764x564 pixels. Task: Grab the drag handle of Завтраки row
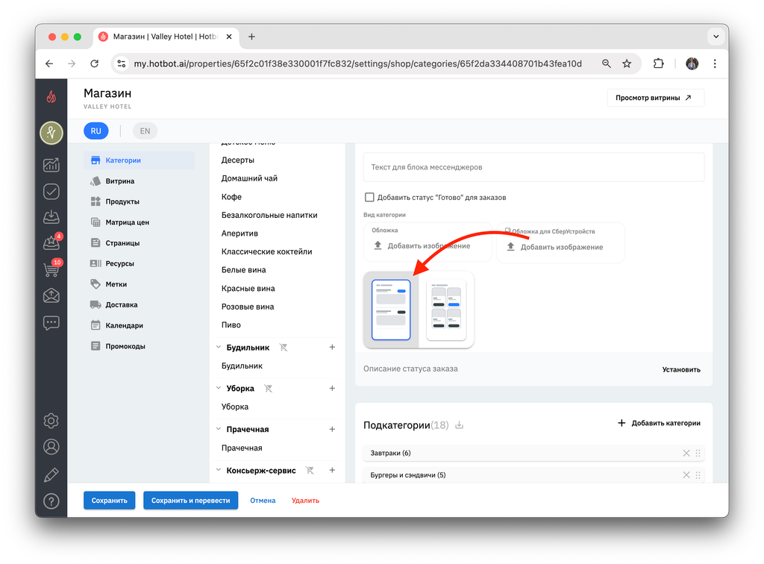point(698,453)
